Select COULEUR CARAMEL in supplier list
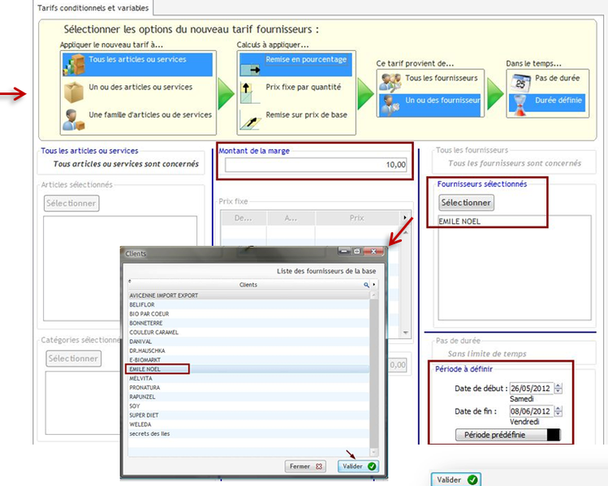This screenshot has width=608, height=486. click(248, 333)
